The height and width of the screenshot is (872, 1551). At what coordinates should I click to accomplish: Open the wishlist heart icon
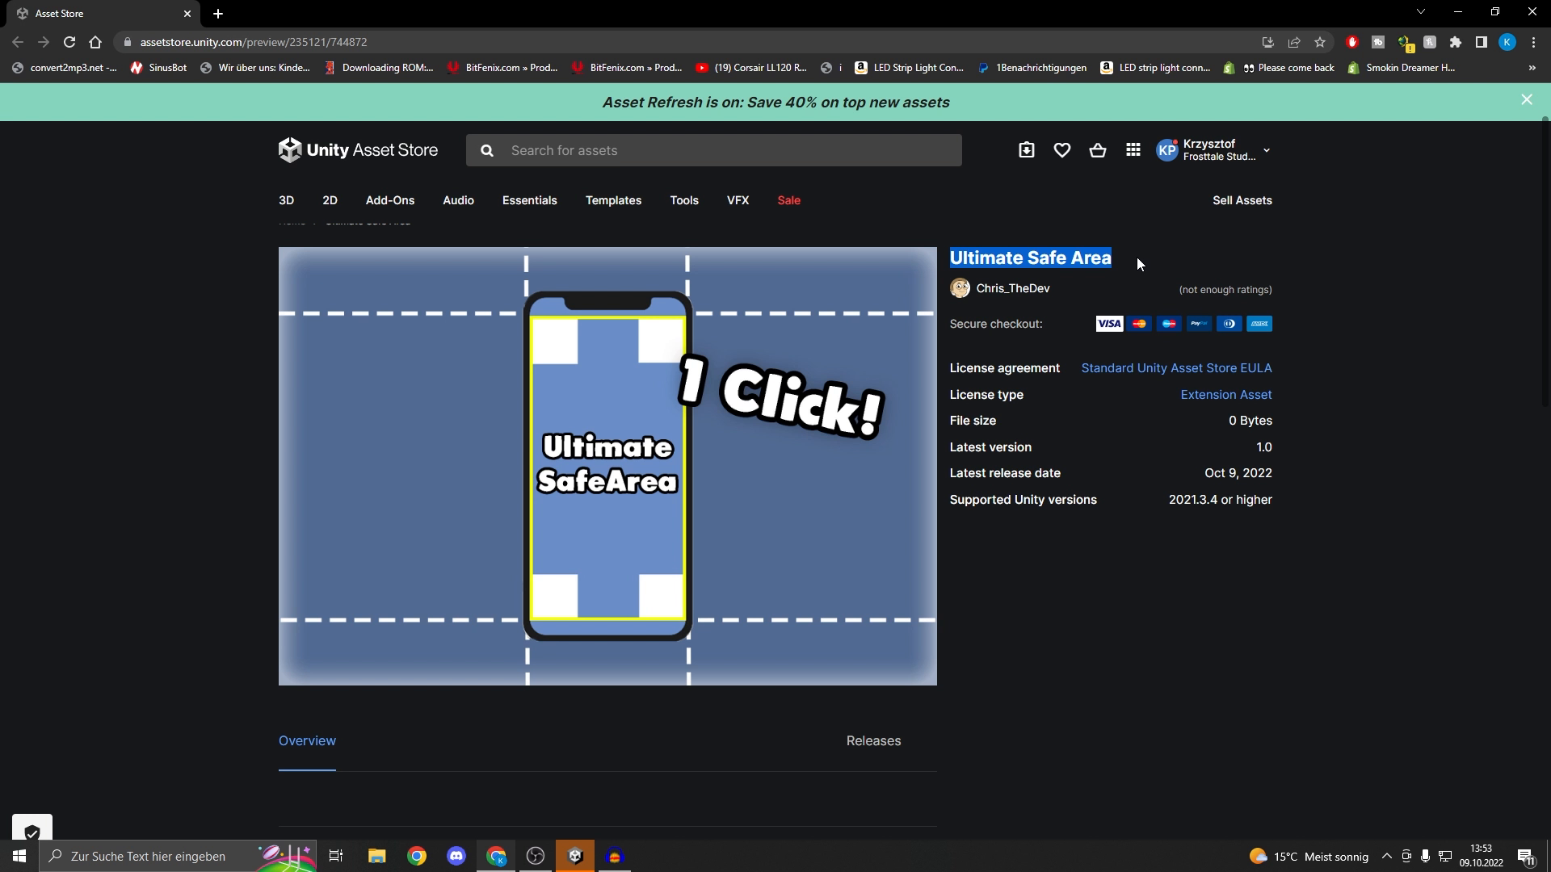tap(1062, 150)
